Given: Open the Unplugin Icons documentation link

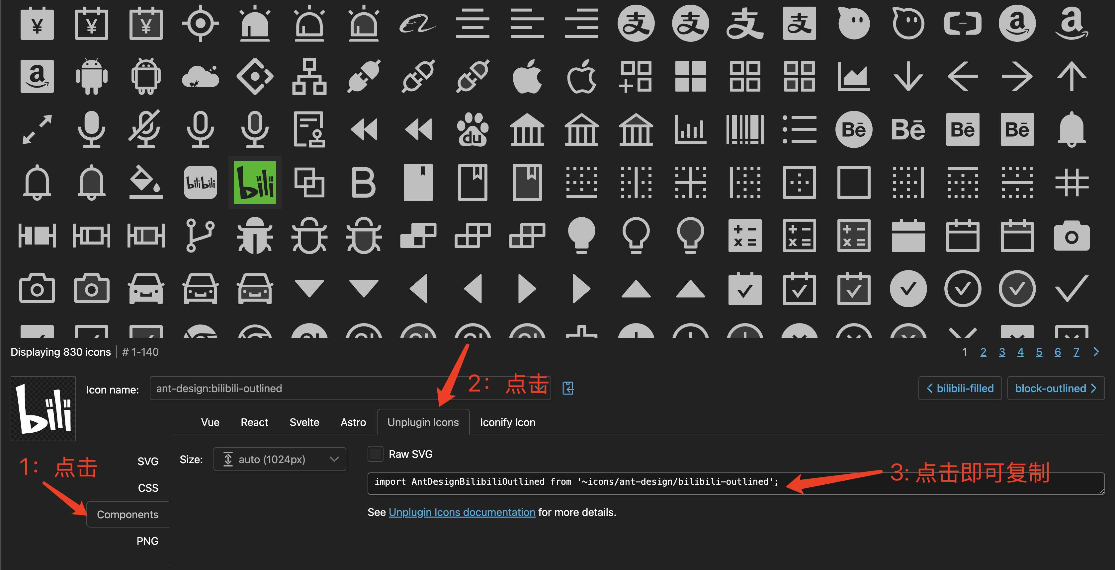Looking at the screenshot, I should click(x=462, y=513).
